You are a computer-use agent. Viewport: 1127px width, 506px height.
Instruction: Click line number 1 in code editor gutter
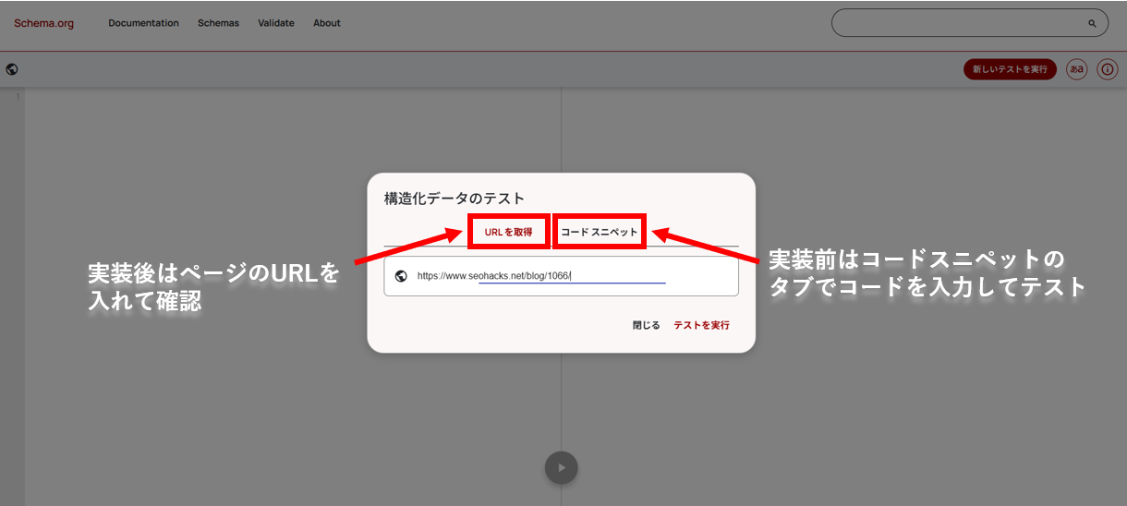click(18, 97)
